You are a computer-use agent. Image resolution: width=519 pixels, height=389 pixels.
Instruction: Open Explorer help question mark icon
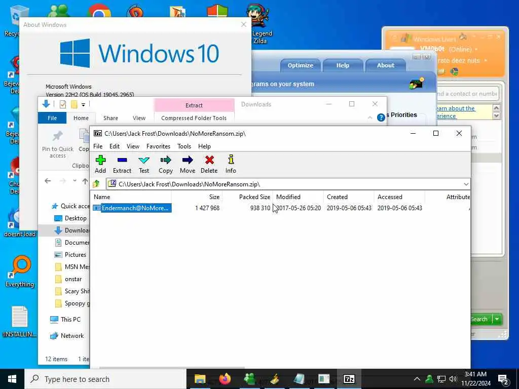coord(381,118)
